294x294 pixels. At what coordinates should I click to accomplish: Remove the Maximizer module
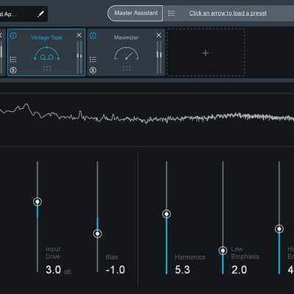[x=159, y=35]
